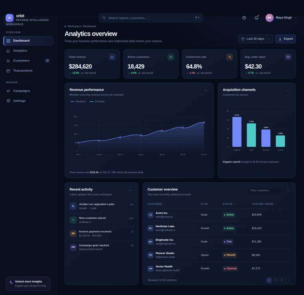Viewport: 304px width, 295px height.
Task: Click the PS avatar for Pioneer Studio
Action: coord(150,255)
